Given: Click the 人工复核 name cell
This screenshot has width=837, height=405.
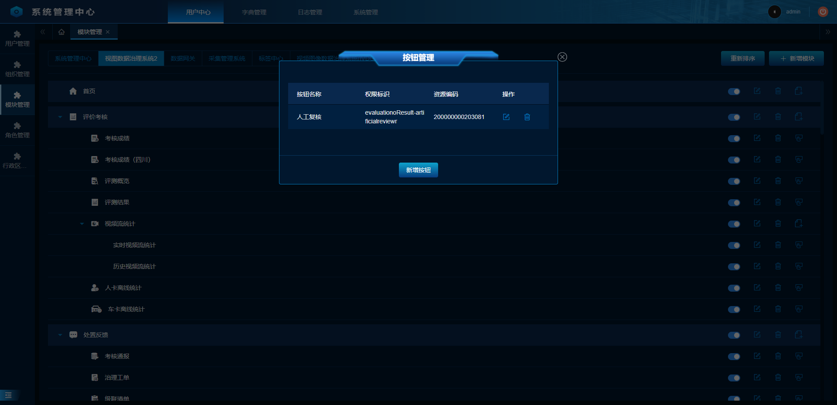Looking at the screenshot, I should point(309,117).
